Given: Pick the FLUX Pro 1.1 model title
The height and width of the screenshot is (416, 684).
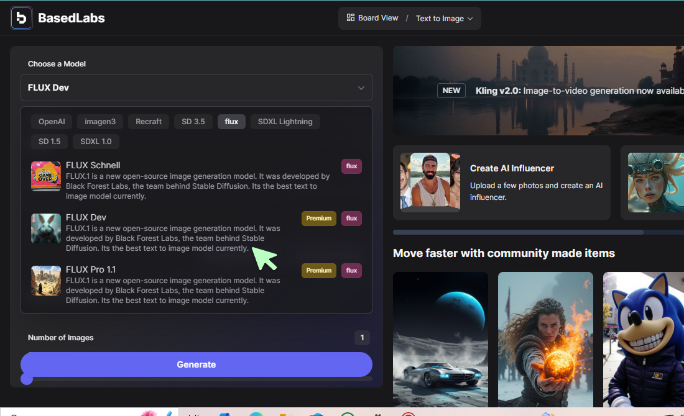Looking at the screenshot, I should coord(91,269).
